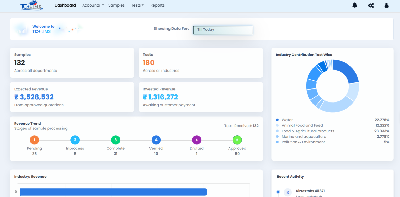Select the Approved stage number 6 circle
The image size is (400, 197).
(237, 140)
